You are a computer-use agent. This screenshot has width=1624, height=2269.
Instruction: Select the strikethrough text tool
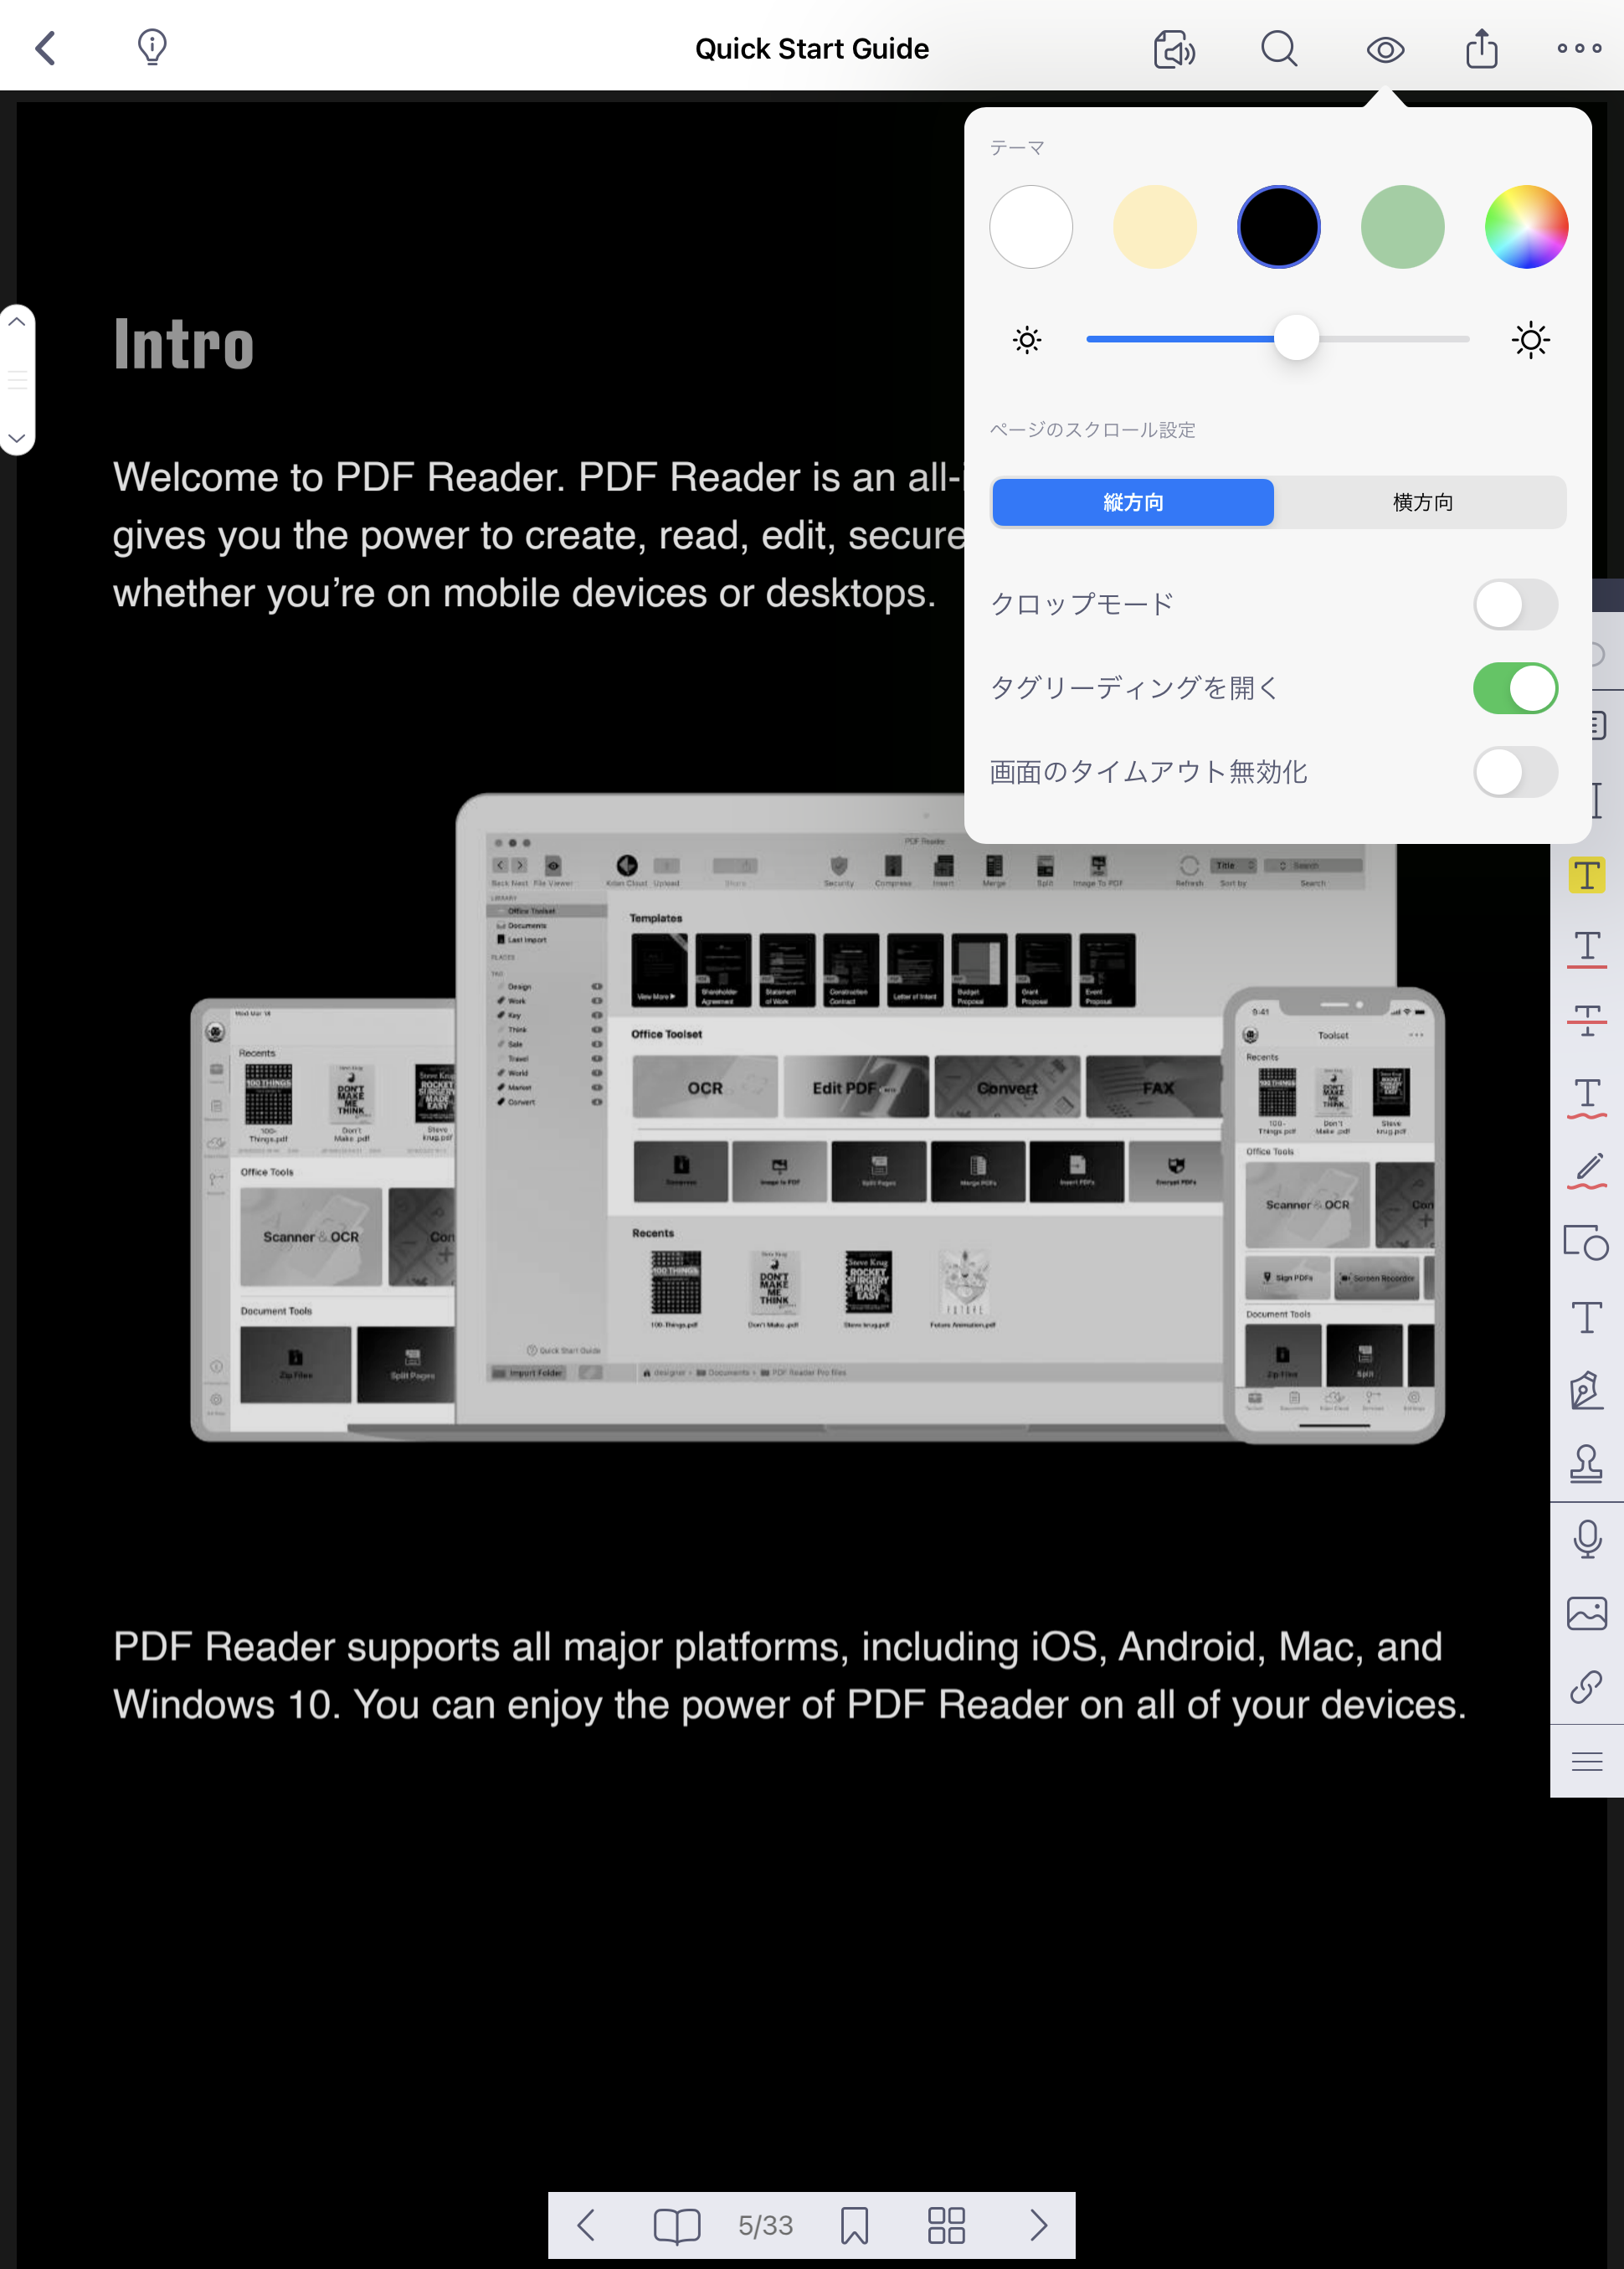coord(1586,1022)
